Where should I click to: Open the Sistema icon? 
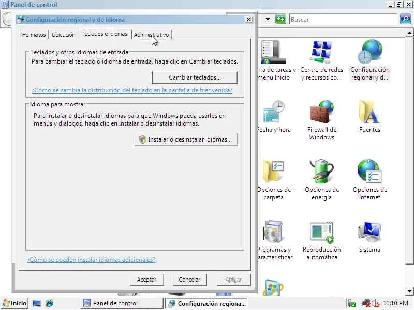pyautogui.click(x=369, y=237)
